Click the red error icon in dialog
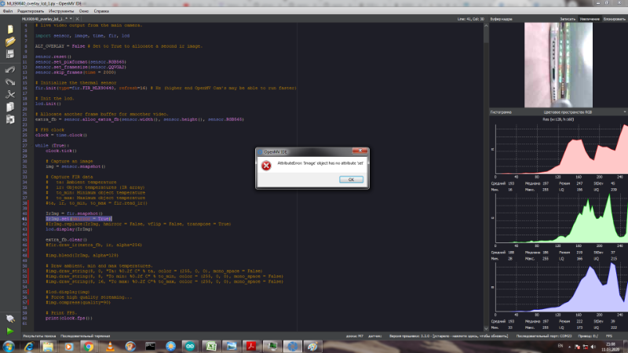 [x=266, y=166]
